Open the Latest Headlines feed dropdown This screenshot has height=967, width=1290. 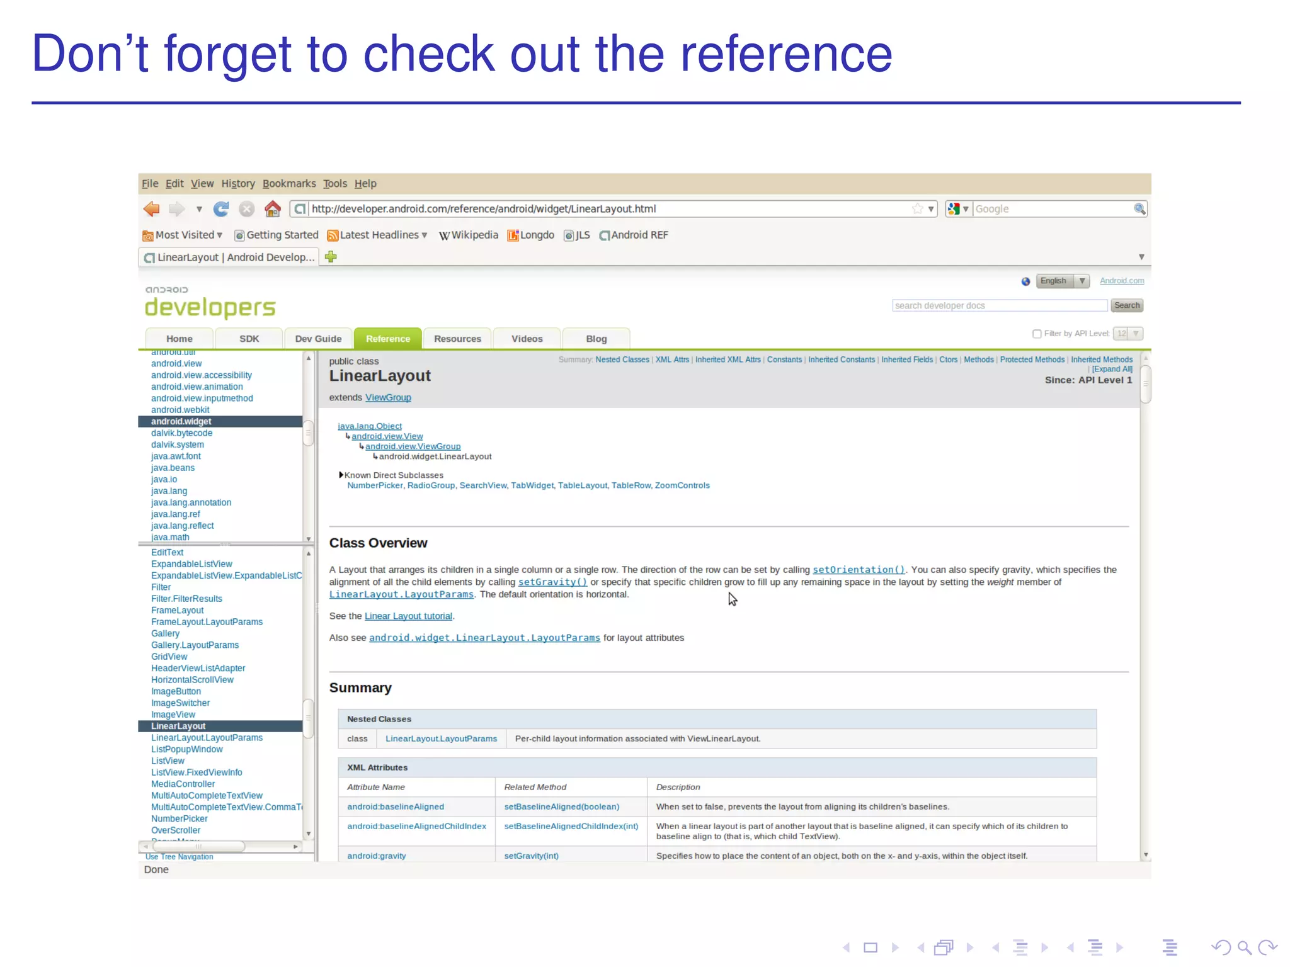click(377, 235)
